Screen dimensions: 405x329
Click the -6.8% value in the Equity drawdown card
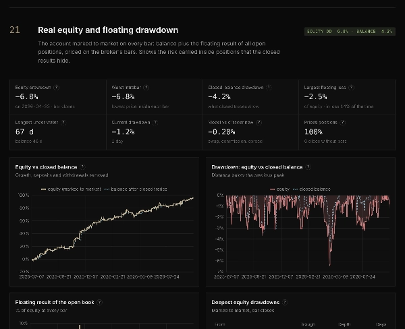point(26,97)
